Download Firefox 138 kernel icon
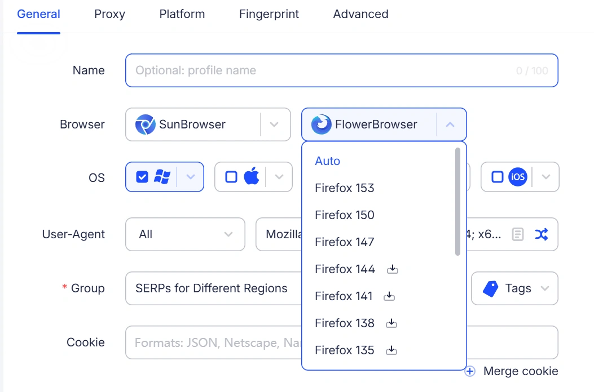Viewport: 594px width, 392px height. pyautogui.click(x=391, y=323)
